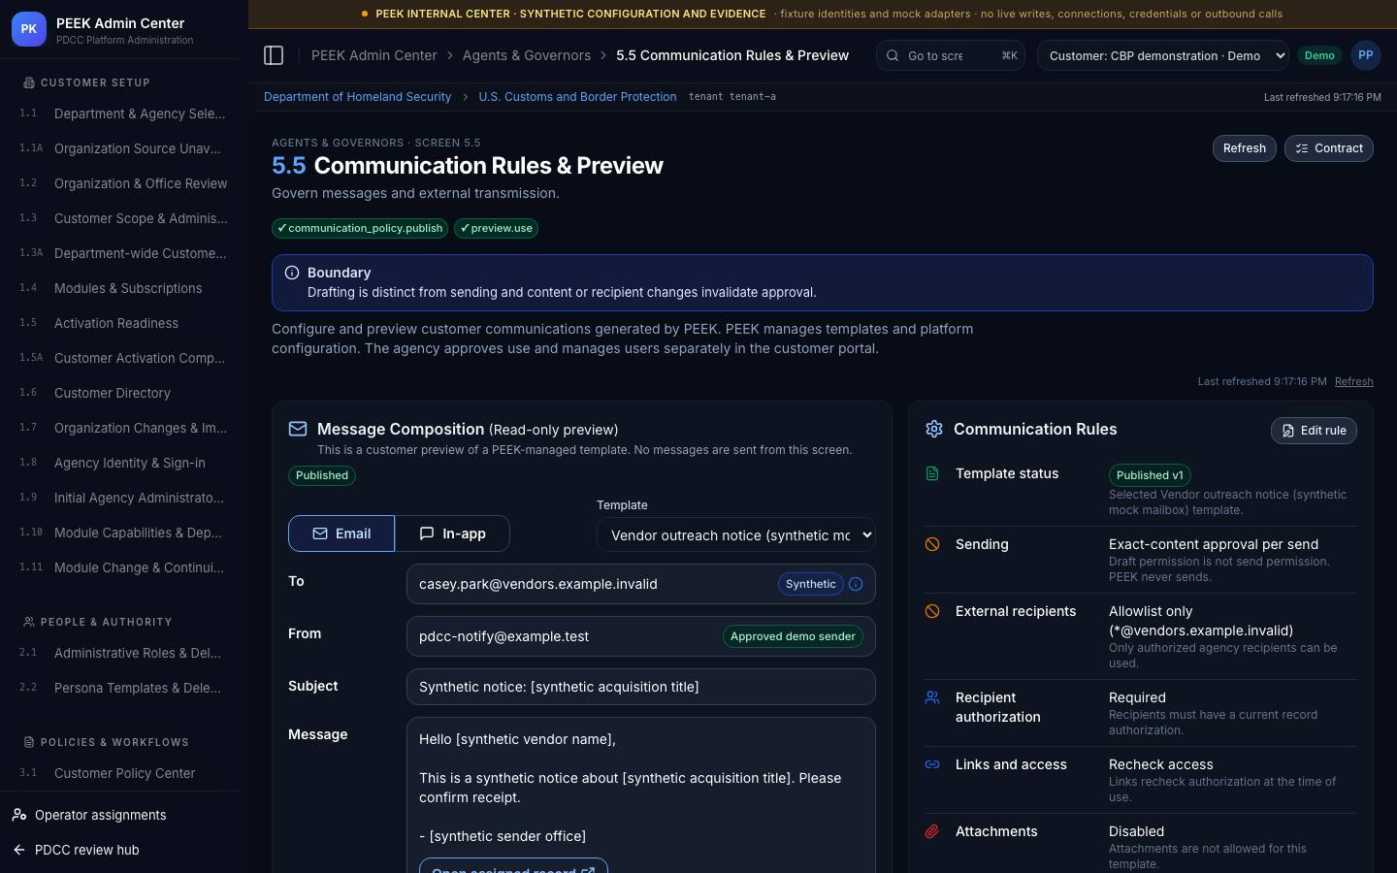The height and width of the screenshot is (873, 1397).
Task: Open Organization Source Unavailable nav item
Action: [124, 148]
